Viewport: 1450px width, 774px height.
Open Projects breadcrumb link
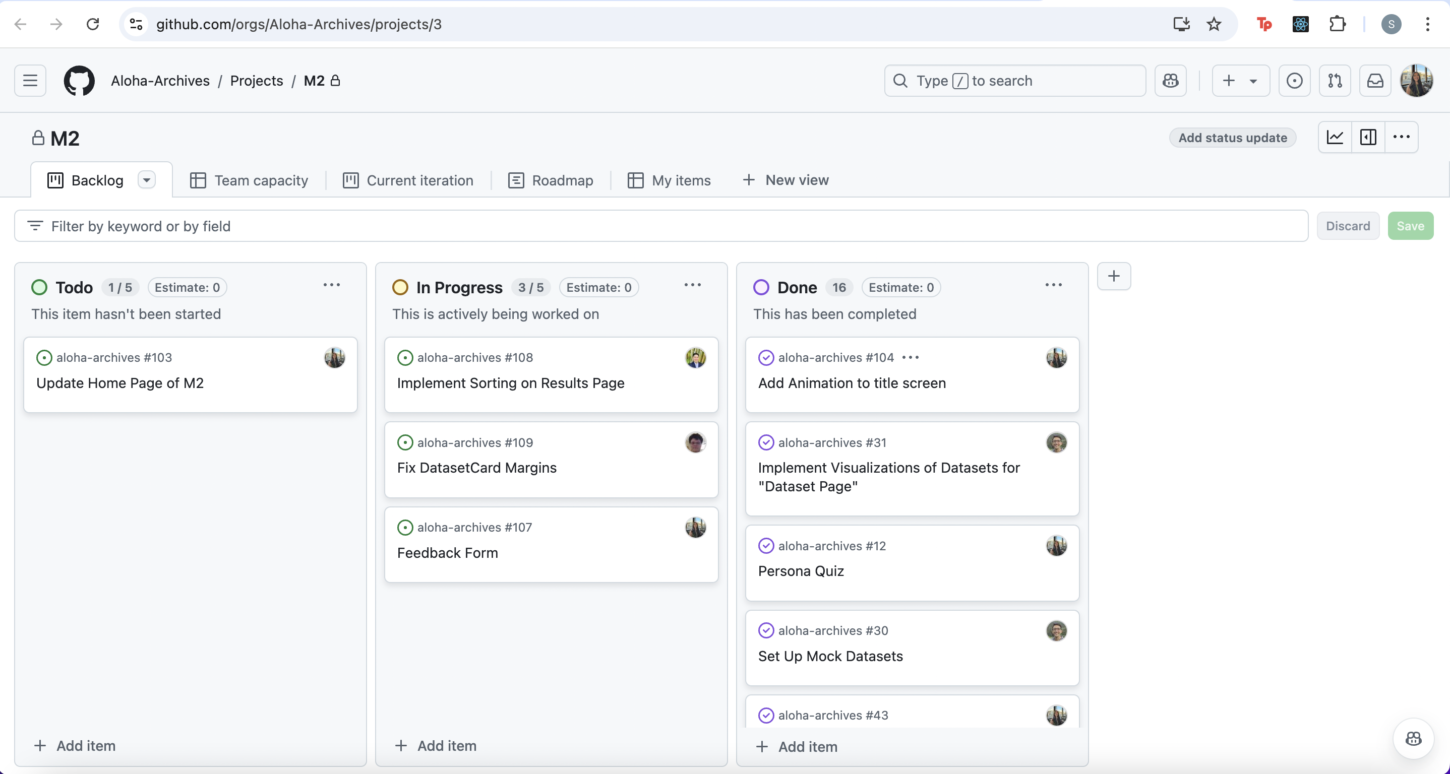point(257,81)
